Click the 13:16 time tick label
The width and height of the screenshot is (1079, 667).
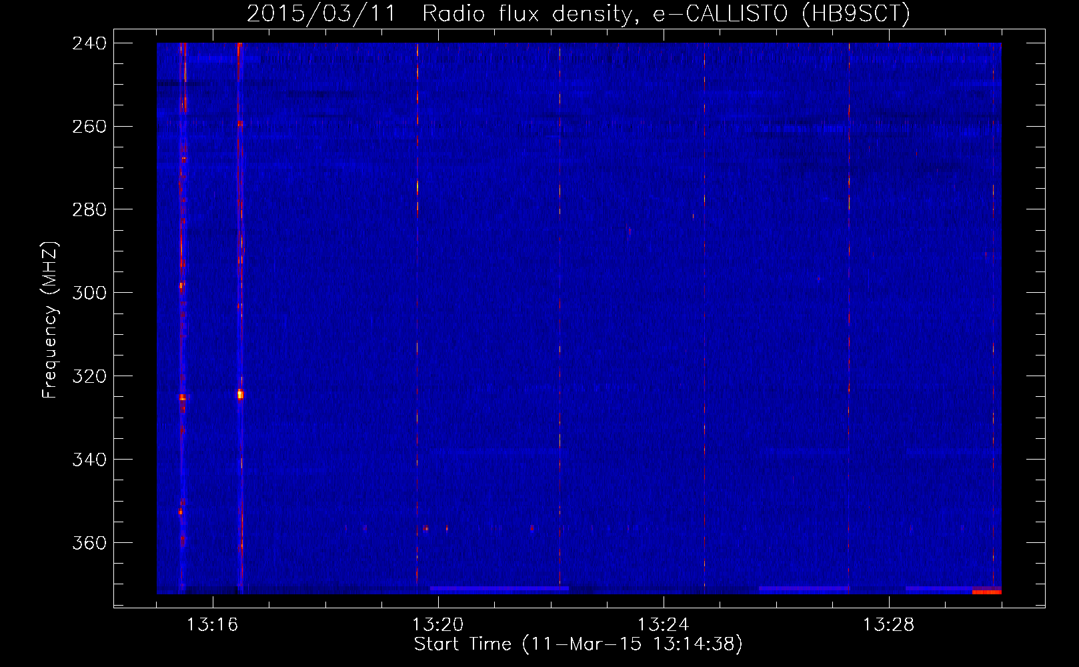click(x=213, y=625)
